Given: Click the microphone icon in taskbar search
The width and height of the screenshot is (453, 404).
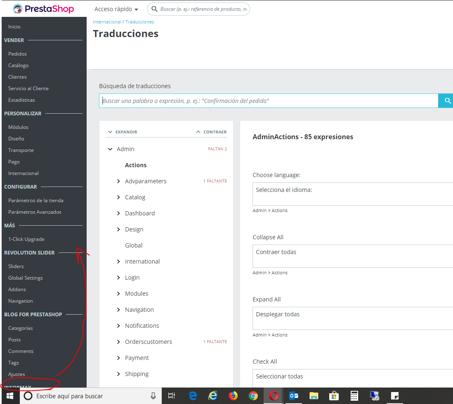Looking at the screenshot, I should pos(153,396).
